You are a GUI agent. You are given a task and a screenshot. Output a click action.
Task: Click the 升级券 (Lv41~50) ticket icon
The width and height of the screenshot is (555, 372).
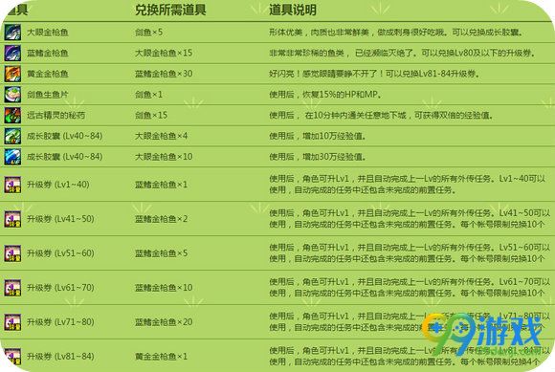point(12,219)
